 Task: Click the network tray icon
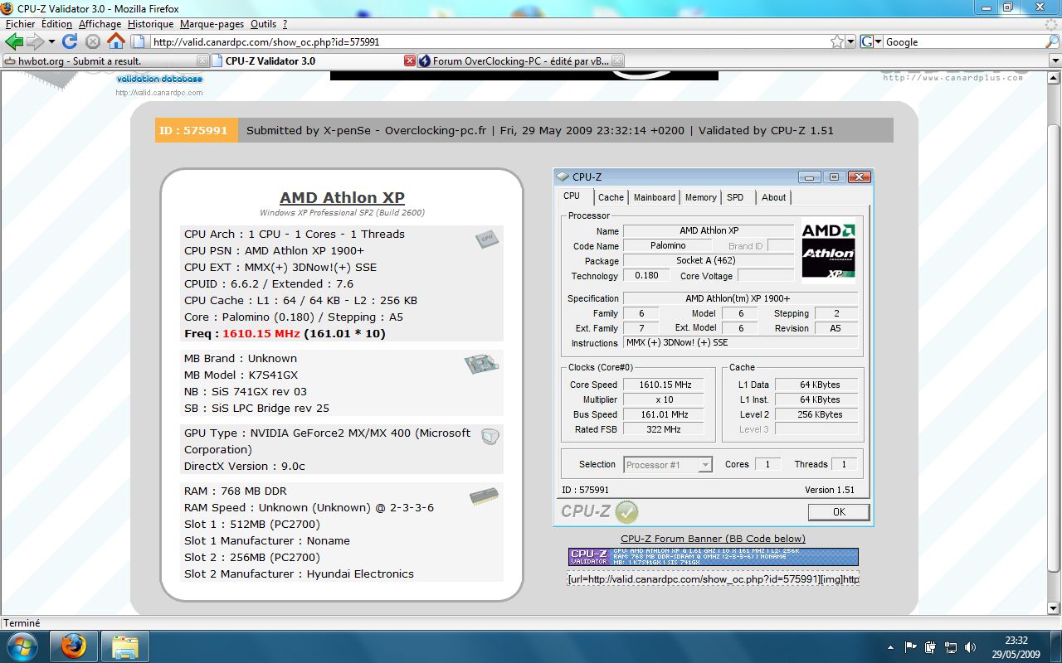click(951, 646)
